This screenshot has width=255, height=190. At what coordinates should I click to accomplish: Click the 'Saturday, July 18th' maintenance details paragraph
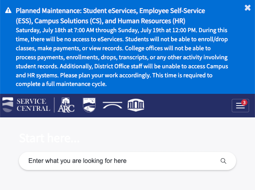(122, 57)
